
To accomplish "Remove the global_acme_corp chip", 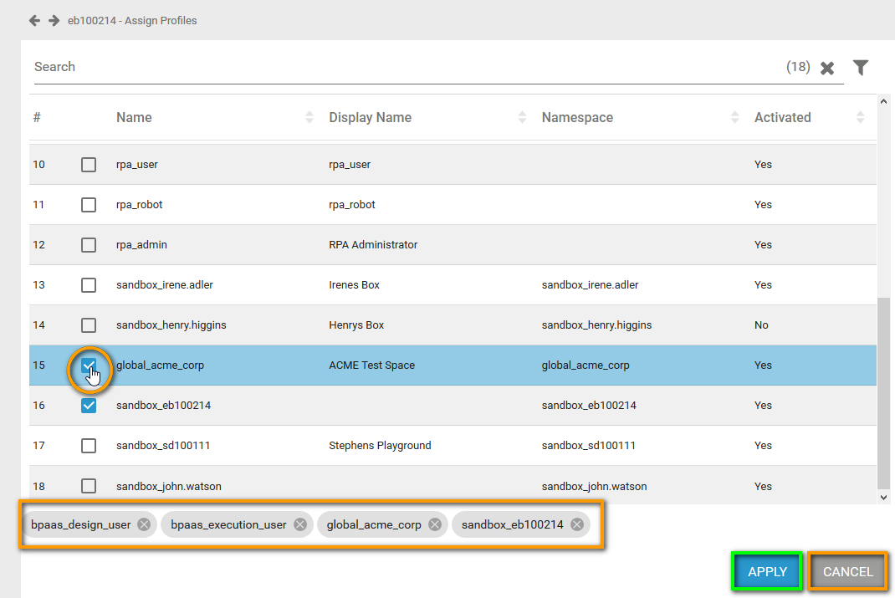I will click(435, 524).
